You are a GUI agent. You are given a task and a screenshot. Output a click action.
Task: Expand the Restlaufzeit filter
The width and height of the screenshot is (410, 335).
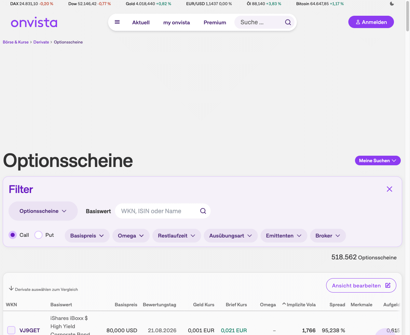pos(177,236)
